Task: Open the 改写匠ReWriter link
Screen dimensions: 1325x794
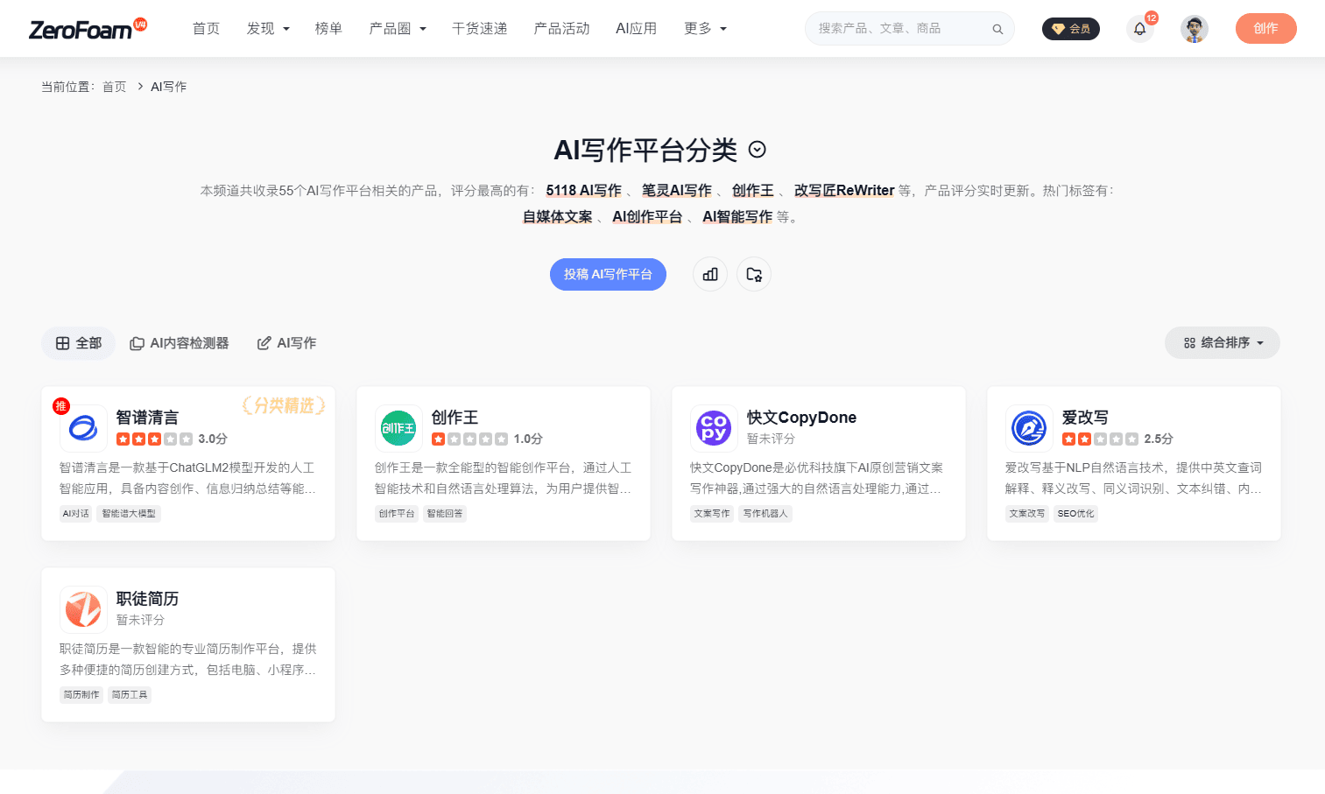Action: coord(844,191)
